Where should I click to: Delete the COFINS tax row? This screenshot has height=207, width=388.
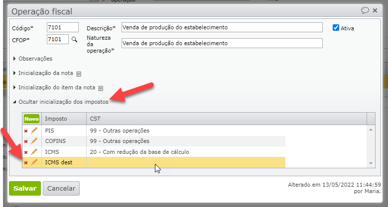tap(26, 141)
